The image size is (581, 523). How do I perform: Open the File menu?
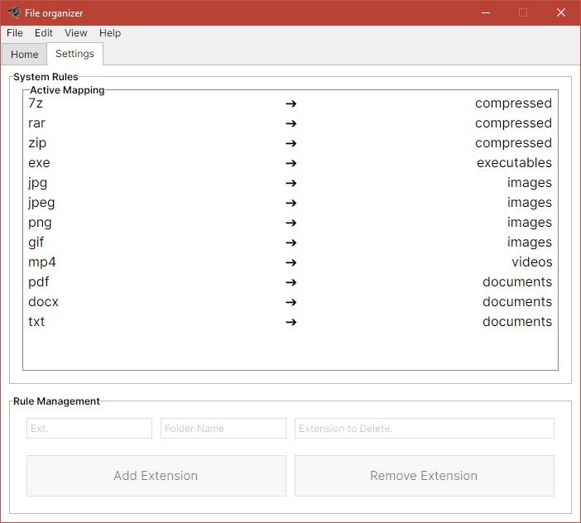pos(15,33)
